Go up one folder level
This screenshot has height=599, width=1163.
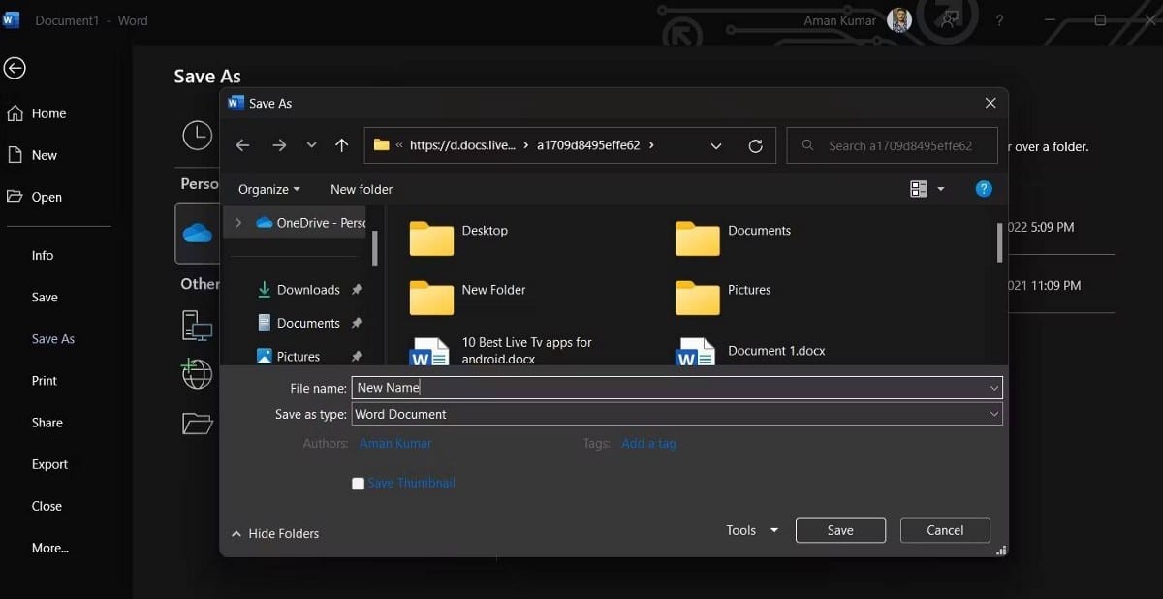[341, 145]
